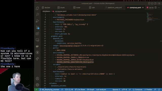
Task: Click the 8081:8080 port mapping
Action: (x=61, y=50)
